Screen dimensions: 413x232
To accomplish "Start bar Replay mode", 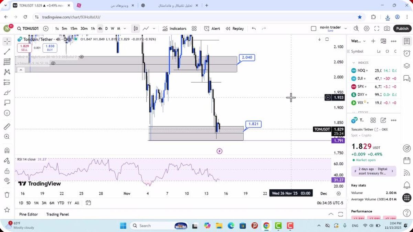I will [x=235, y=29].
